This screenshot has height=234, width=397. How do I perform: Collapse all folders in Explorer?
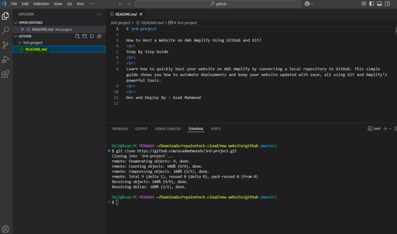tap(99, 36)
